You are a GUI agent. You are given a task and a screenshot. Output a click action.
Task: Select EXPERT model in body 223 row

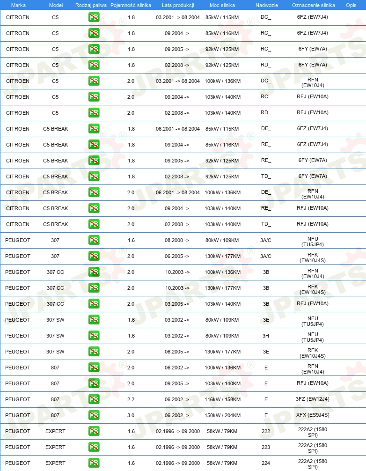(55, 447)
